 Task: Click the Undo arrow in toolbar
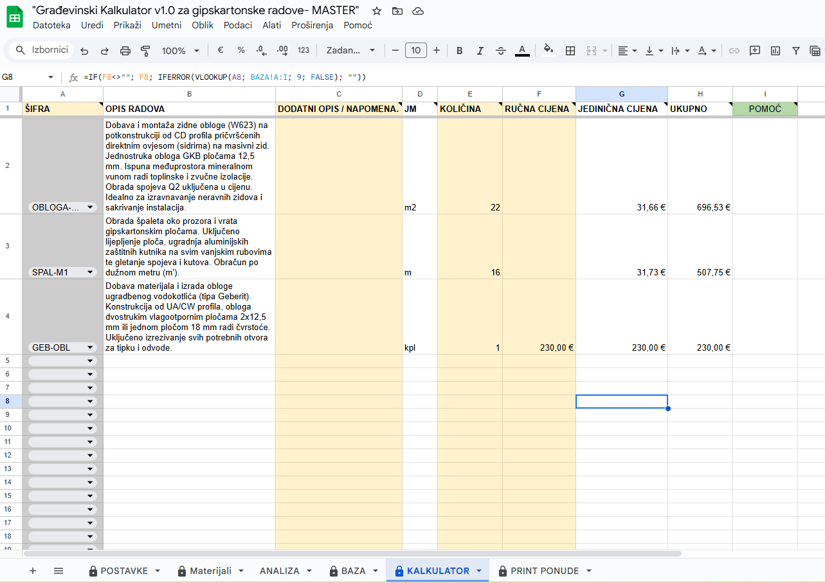tap(84, 51)
